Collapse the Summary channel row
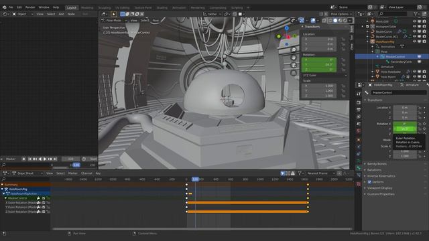429x241 pixels. point(2,185)
